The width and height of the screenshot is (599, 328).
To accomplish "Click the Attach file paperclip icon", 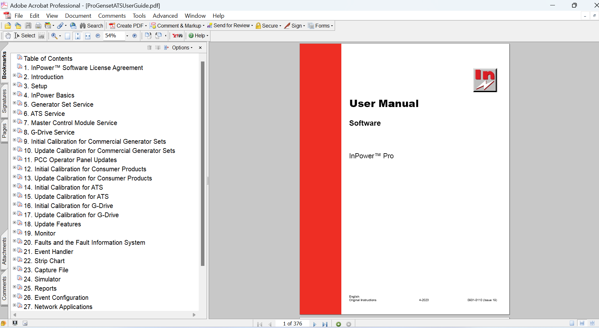I will (60, 26).
